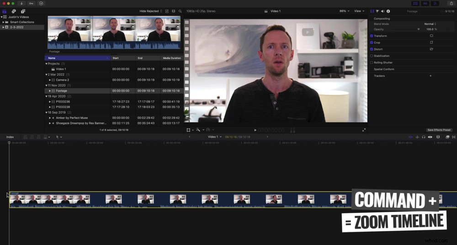Click the timeline playhead at start

pos(9,143)
